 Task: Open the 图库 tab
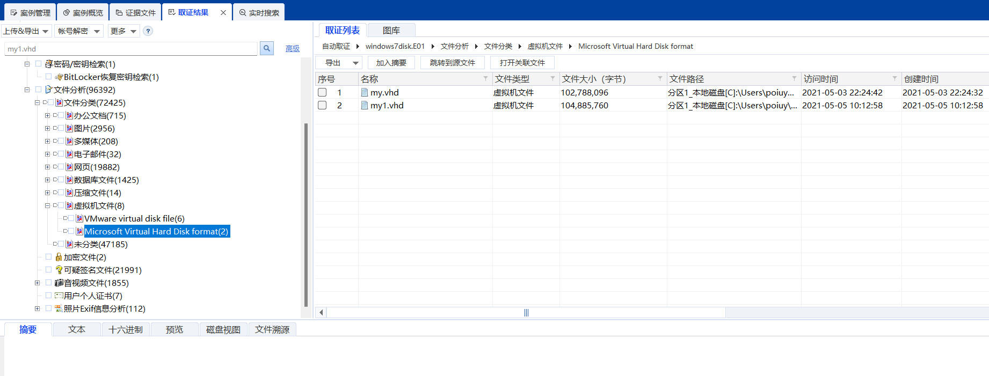tap(391, 31)
